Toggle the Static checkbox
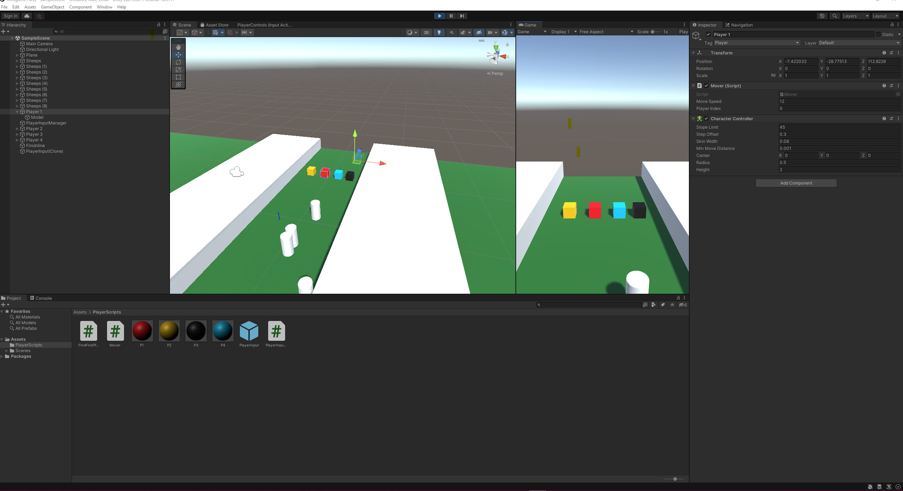 pos(878,35)
